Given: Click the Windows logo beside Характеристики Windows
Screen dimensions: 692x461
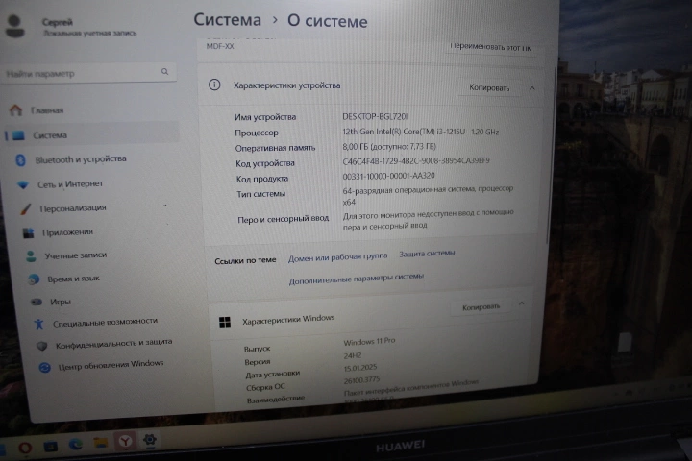Looking at the screenshot, I should click(225, 322).
